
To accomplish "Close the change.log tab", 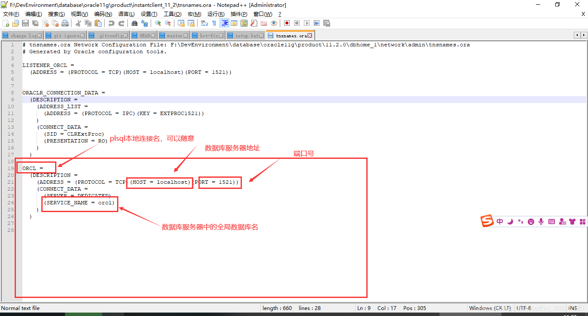I will coord(40,36).
